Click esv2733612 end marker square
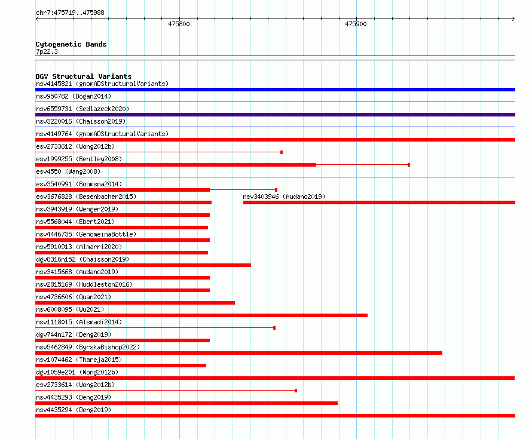Screen dimensions: 532x439 [x=282, y=152]
